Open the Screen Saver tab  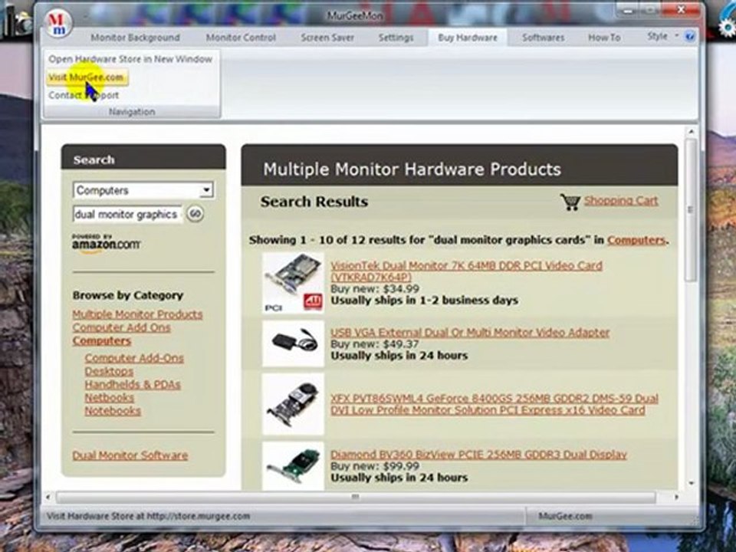tap(327, 38)
